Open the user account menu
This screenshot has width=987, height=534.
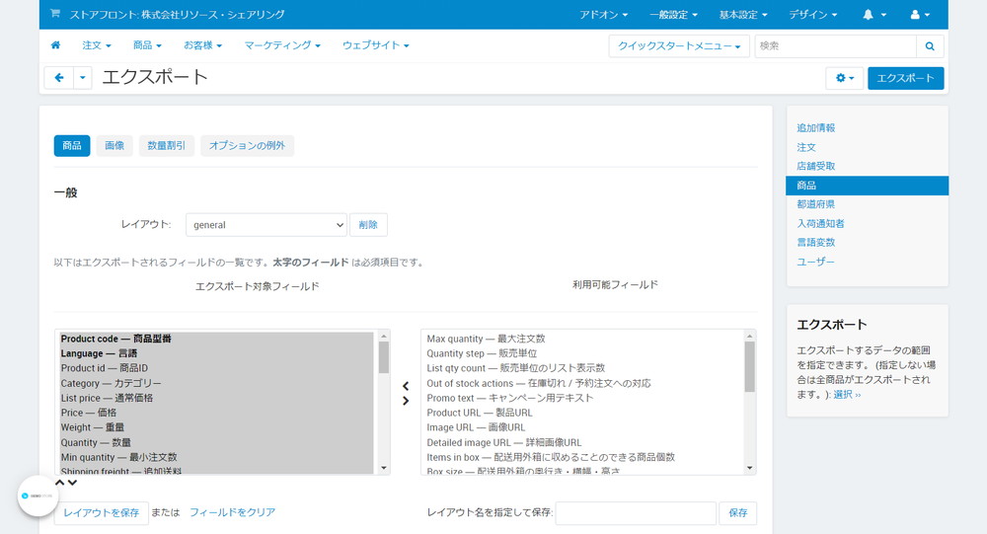920,15
